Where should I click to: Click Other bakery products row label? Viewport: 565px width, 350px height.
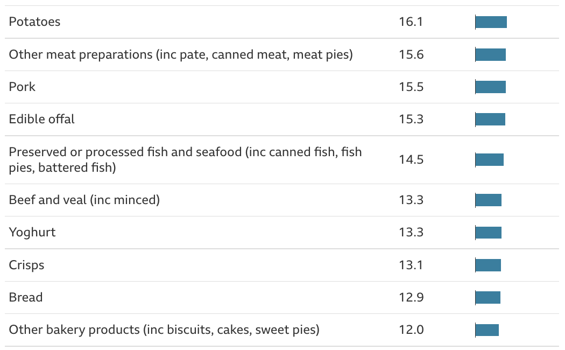[164, 330]
